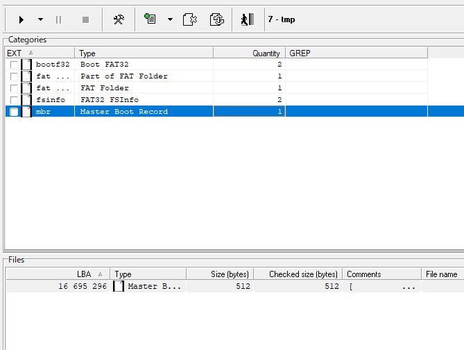The image size is (464, 350).
Task: Click the document refresh arrows icon
Action: (x=217, y=19)
